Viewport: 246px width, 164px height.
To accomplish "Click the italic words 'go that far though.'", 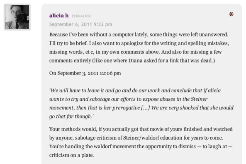I will point(71,116).
